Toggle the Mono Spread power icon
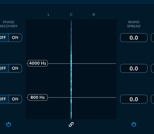This screenshot has height=134, width=154. click(x=134, y=124)
